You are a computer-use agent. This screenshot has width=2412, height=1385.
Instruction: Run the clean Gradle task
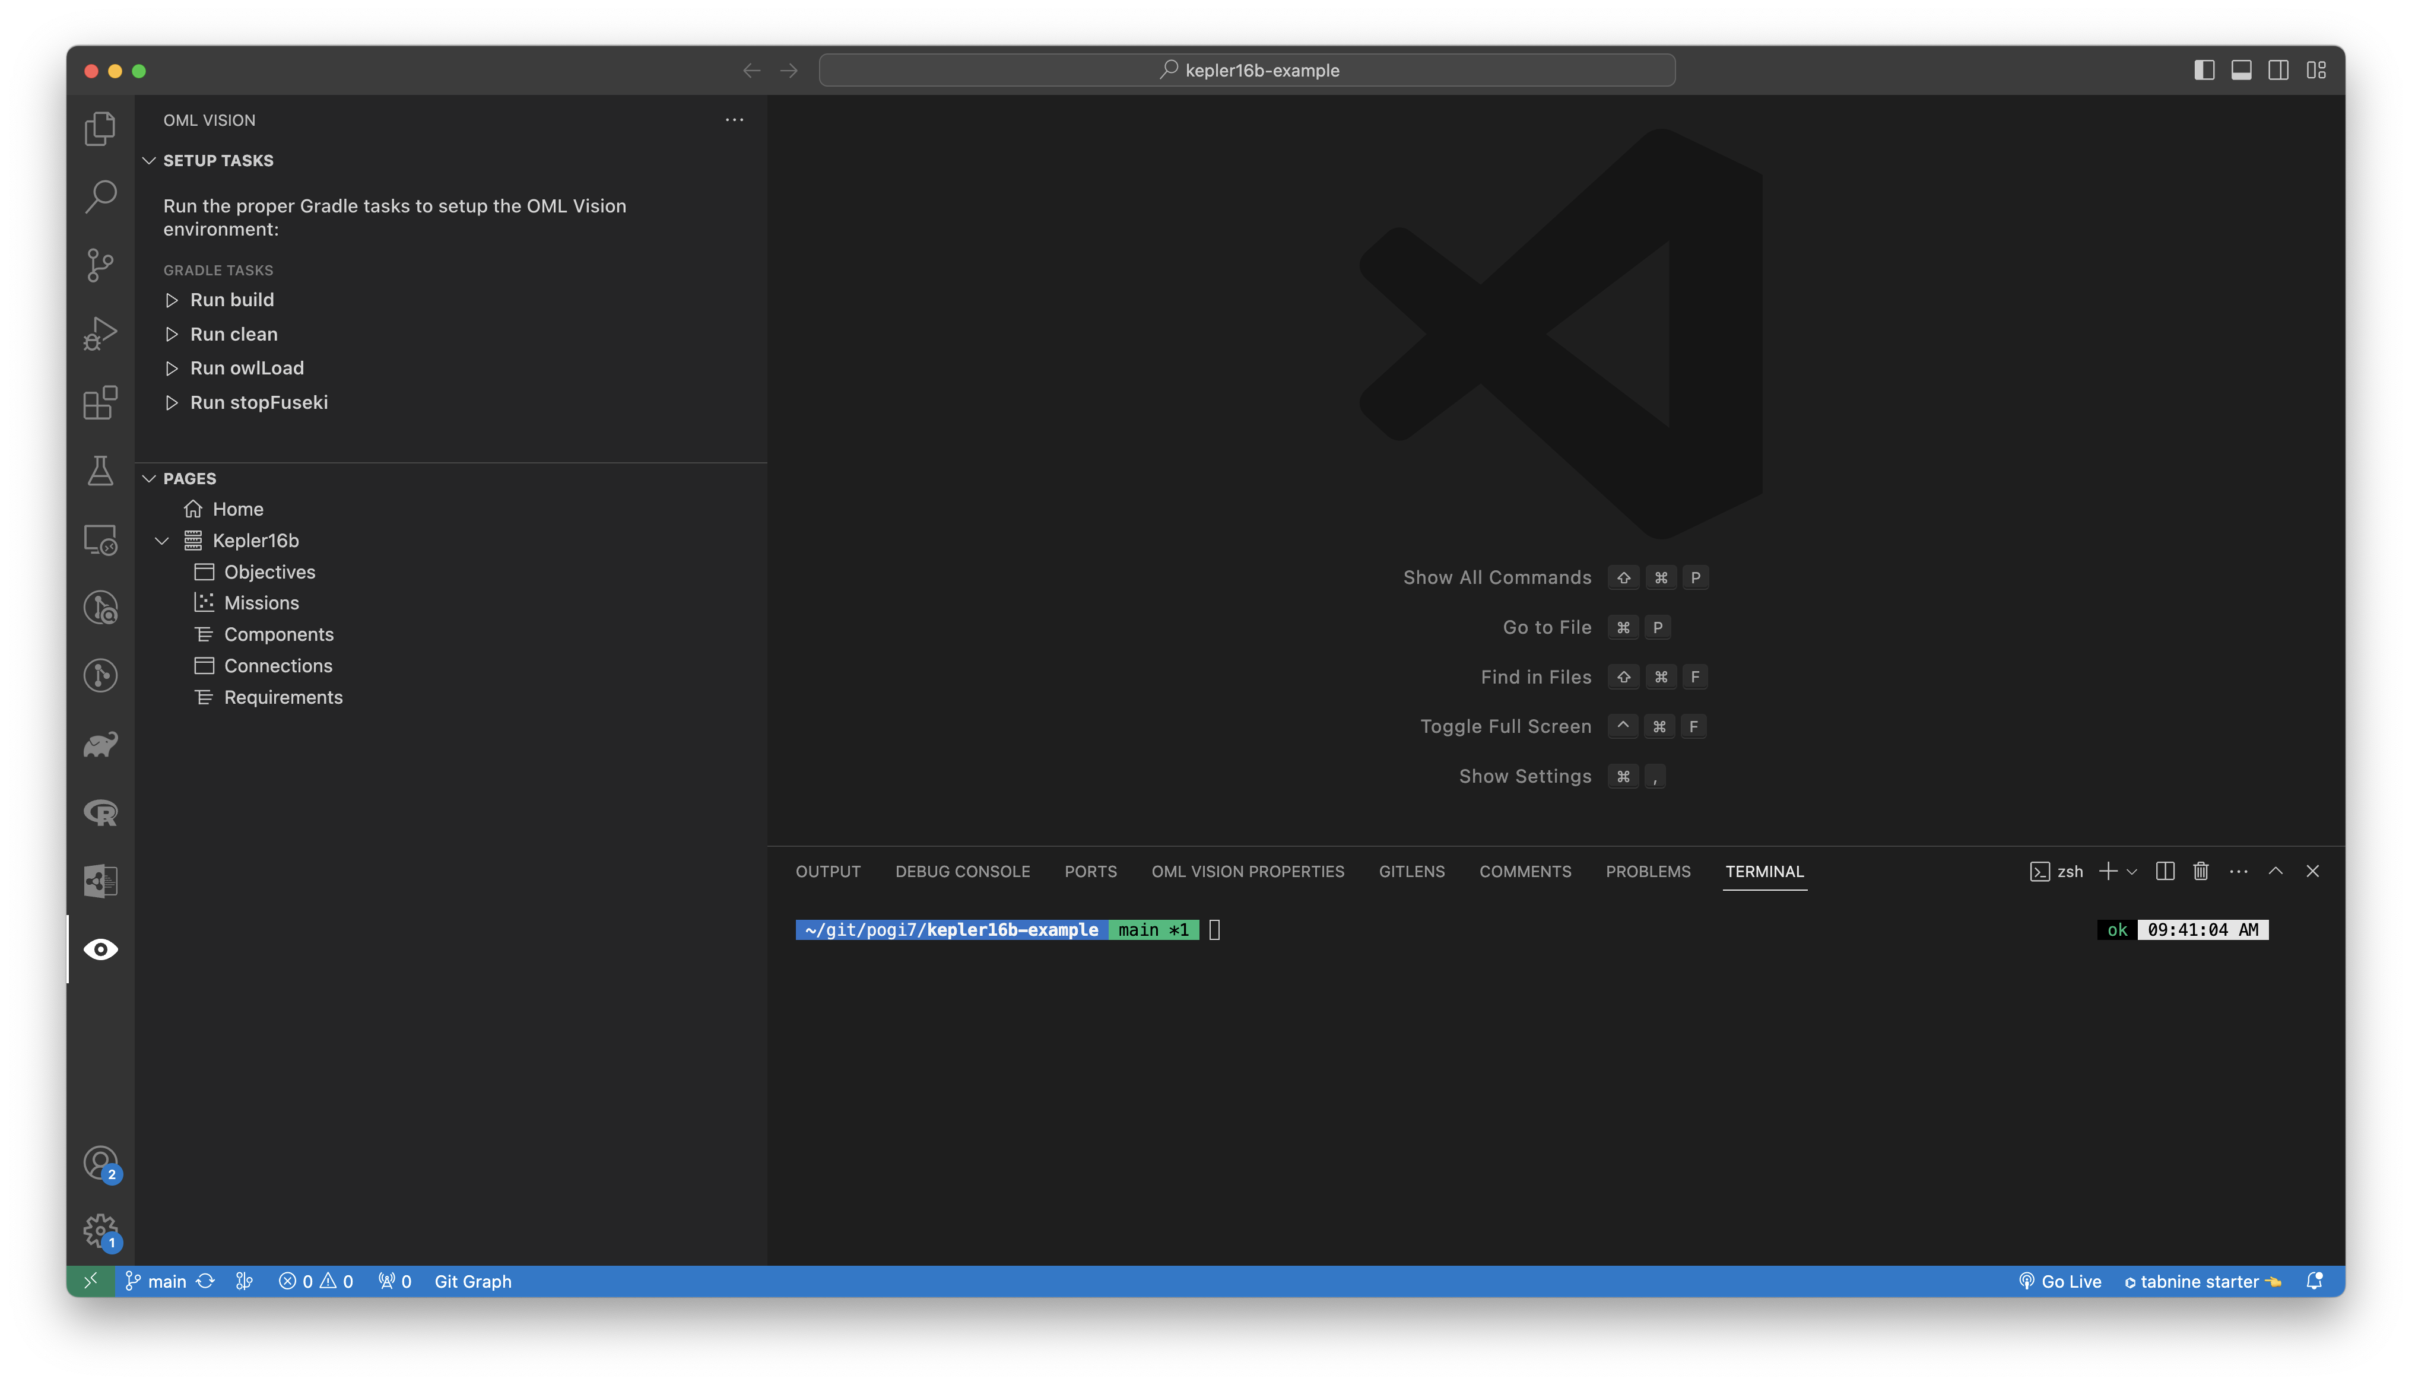pos(233,334)
